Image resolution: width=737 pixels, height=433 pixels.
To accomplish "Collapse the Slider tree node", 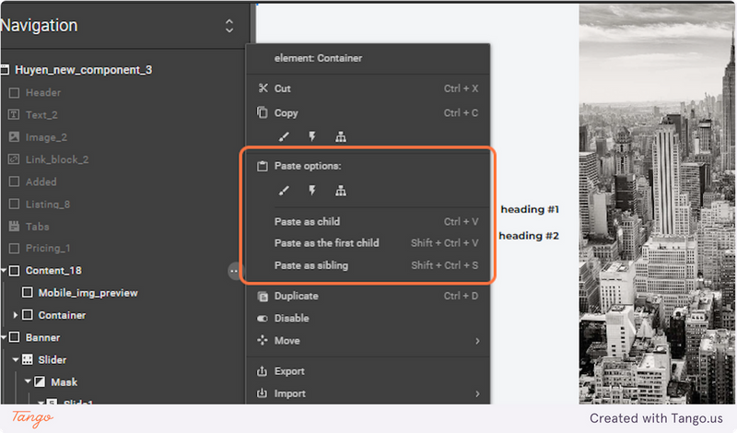I will pyautogui.click(x=16, y=359).
